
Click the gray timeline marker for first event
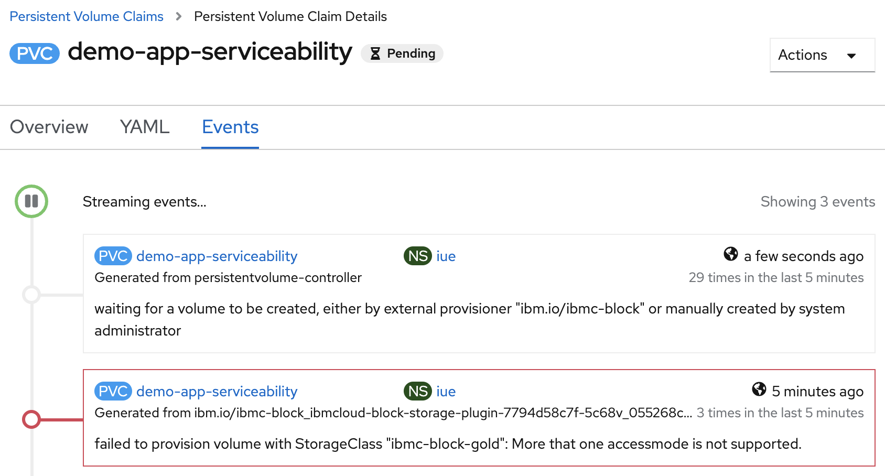[x=31, y=295]
